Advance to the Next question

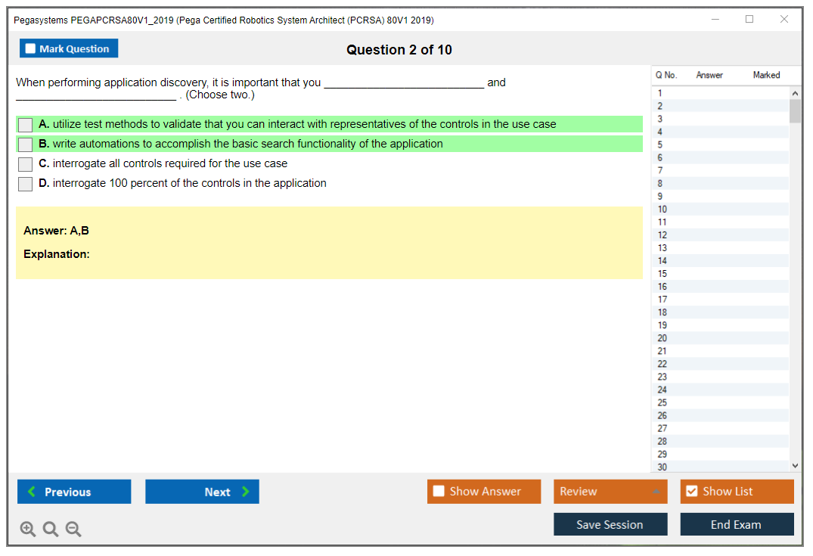tap(202, 492)
